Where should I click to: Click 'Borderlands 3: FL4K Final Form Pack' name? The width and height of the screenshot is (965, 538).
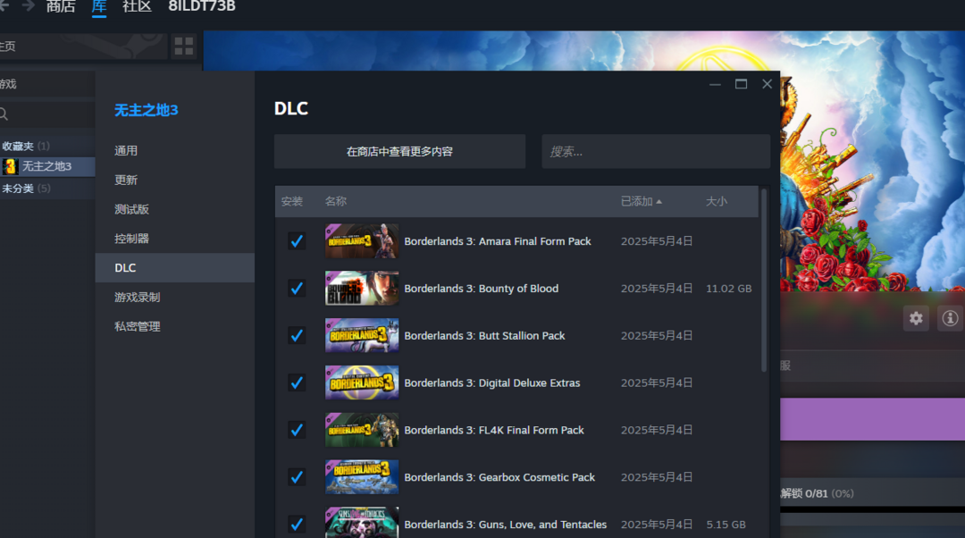coord(493,430)
